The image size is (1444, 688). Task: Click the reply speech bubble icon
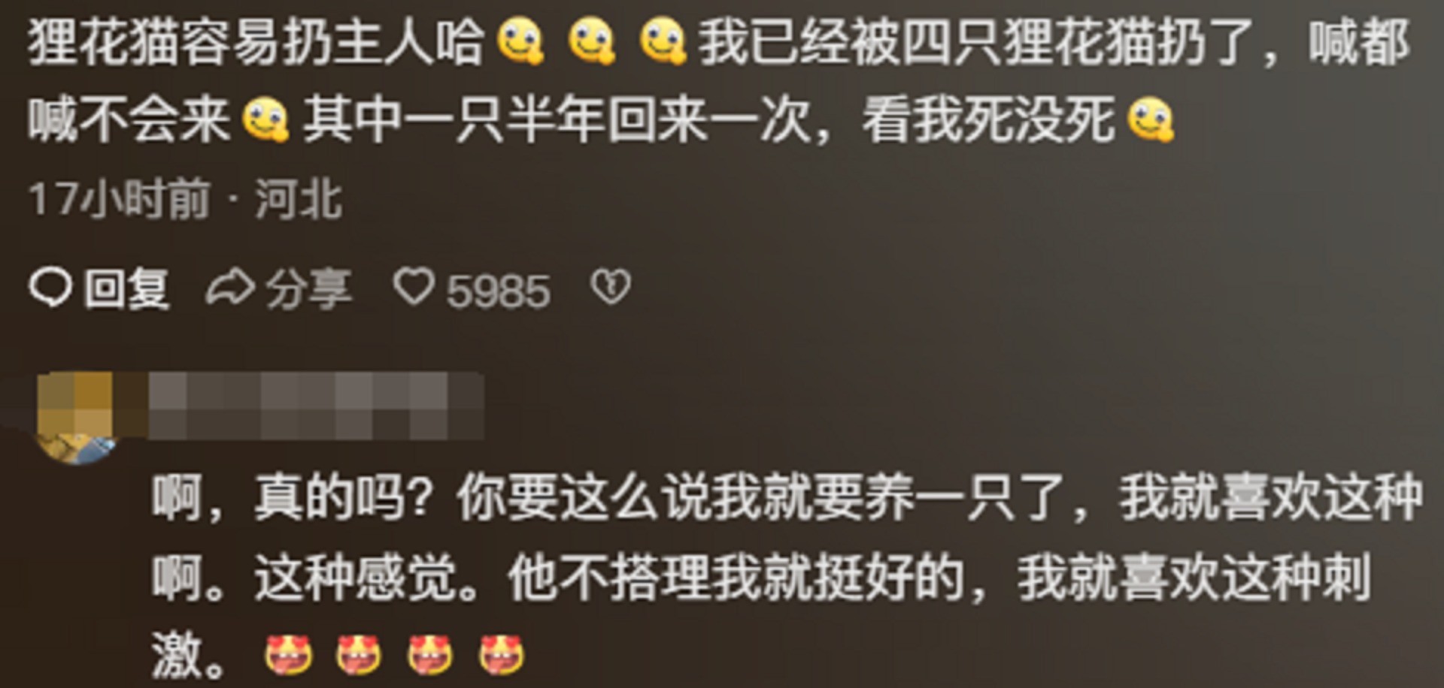tap(50, 288)
